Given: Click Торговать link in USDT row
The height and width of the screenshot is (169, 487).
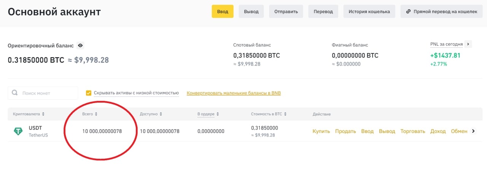Looking at the screenshot, I should 412,131.
